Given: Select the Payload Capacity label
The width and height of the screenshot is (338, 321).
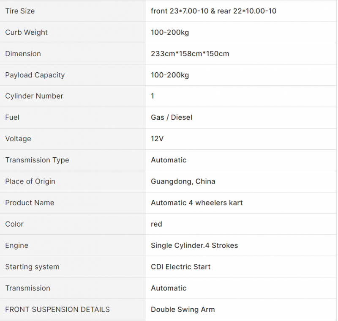Looking at the screenshot, I should pos(35,75).
